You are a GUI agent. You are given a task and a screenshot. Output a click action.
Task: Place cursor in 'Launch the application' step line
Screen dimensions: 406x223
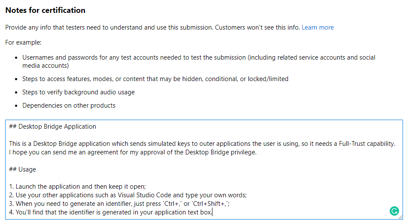(x=77, y=187)
